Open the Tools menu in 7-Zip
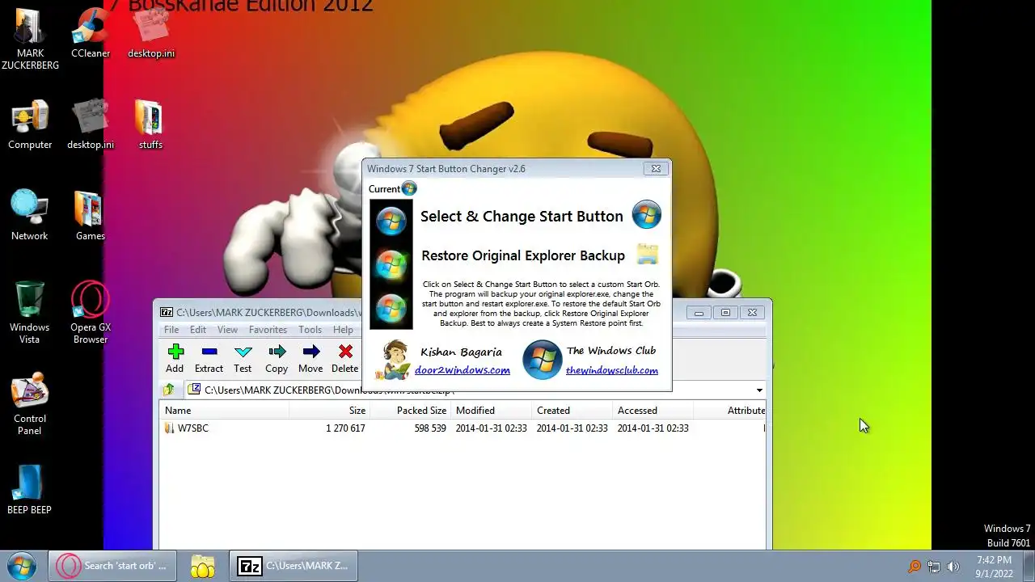Screen dimensions: 1035x582 pos(310,330)
